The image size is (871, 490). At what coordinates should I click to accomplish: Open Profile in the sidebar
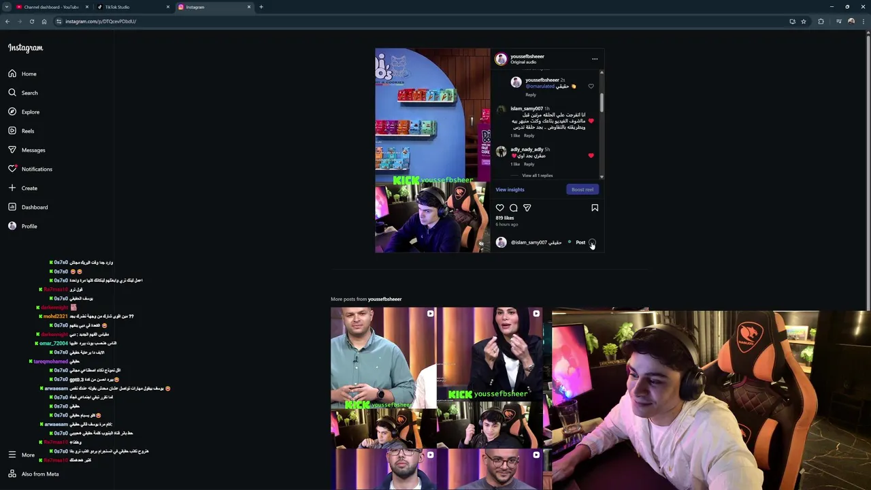tap(22, 226)
